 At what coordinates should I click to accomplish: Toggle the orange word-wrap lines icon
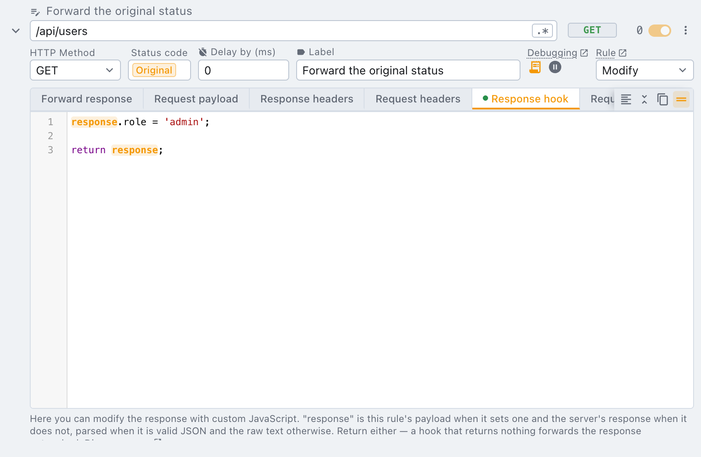tap(681, 99)
